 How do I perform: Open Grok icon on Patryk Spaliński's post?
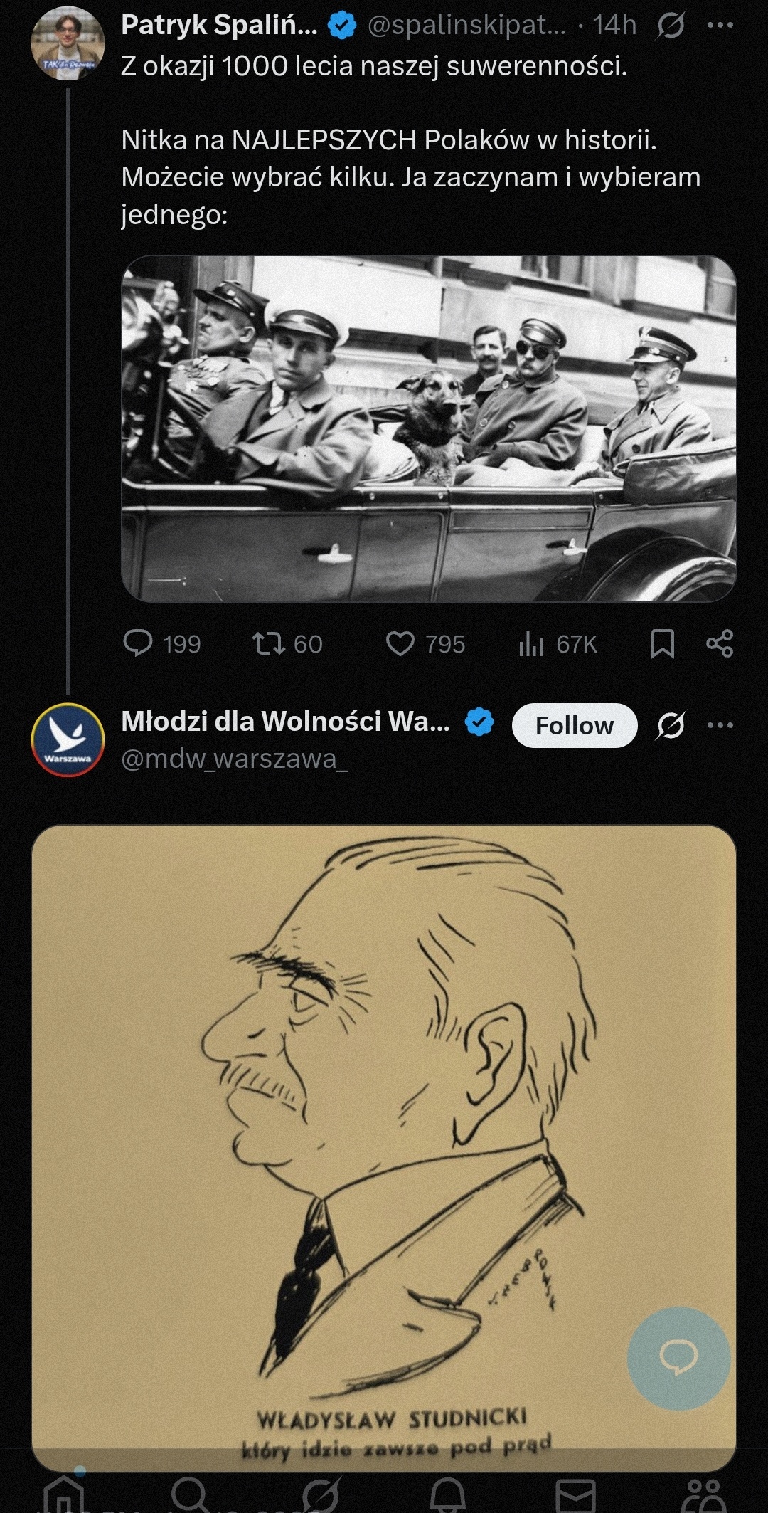point(670,26)
